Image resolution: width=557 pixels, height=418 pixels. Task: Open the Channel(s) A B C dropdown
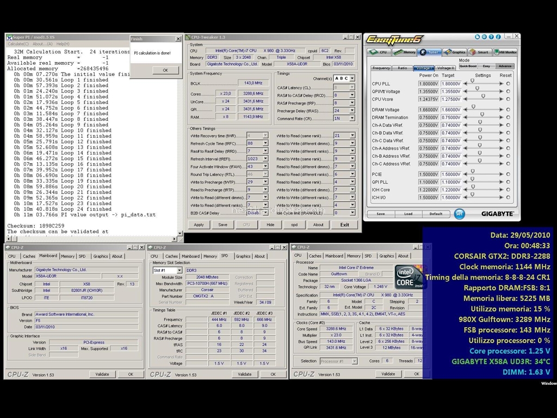352,78
